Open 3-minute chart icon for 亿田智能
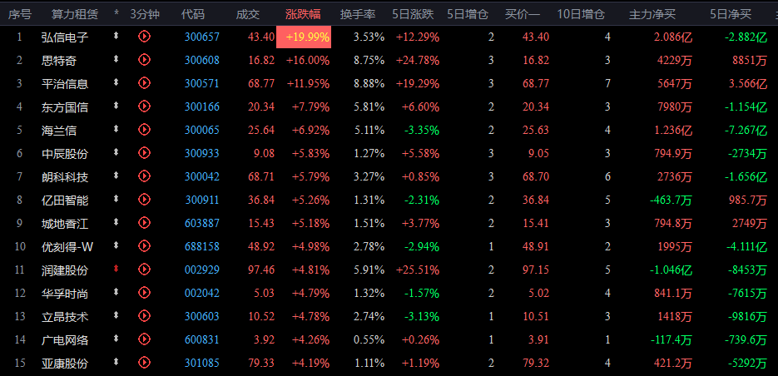This screenshot has width=778, height=376. click(144, 200)
